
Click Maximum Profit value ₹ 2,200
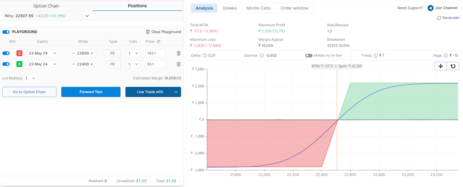point(272,31)
